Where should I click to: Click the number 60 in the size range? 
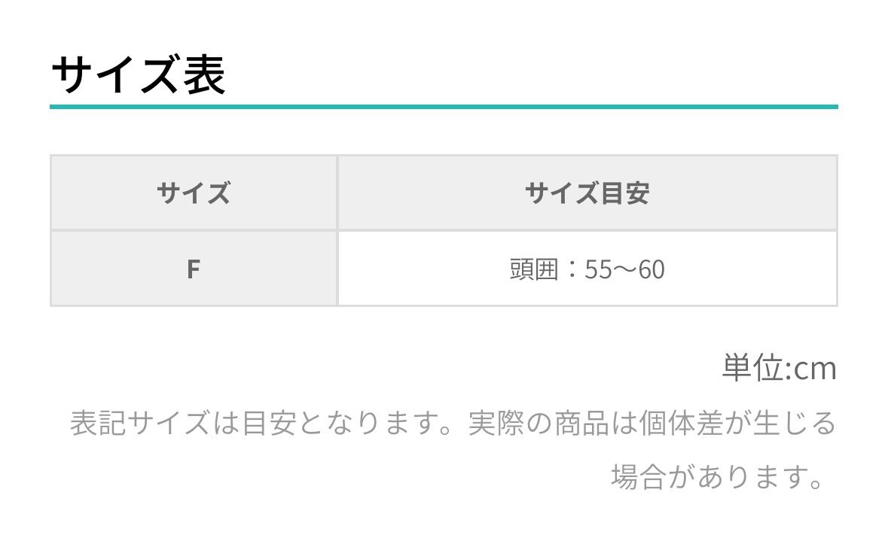coord(651,269)
